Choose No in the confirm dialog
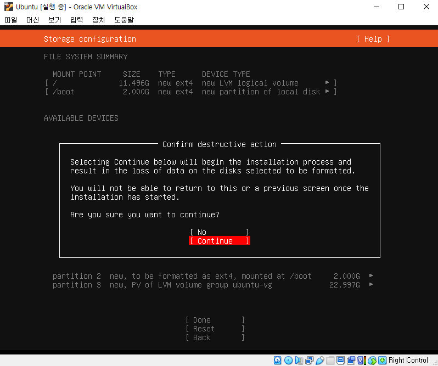The image size is (438, 366). click(x=220, y=232)
